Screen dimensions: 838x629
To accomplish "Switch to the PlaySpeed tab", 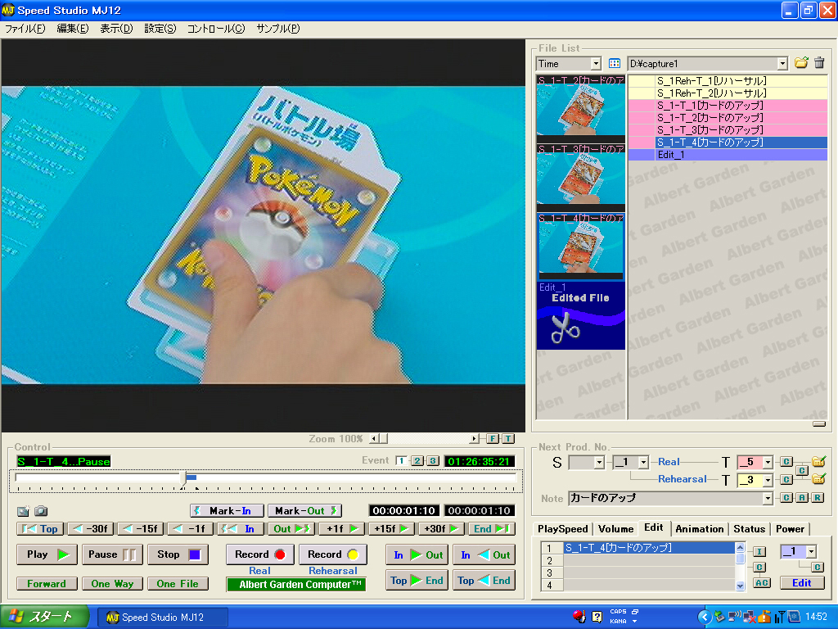I will click(x=563, y=529).
